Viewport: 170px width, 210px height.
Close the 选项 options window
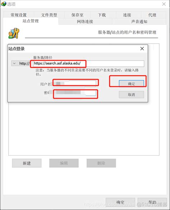[x=164, y=4]
